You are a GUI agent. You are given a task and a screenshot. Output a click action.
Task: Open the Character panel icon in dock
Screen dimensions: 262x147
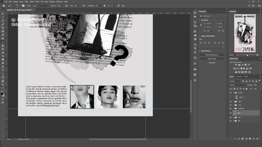tap(195, 45)
